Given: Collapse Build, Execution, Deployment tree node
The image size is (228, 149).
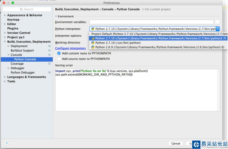Looking at the screenshot, I should click(x=5, y=42).
